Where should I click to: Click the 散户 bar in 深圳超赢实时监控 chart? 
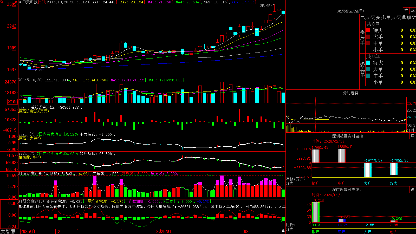315,156
